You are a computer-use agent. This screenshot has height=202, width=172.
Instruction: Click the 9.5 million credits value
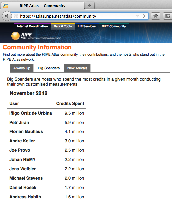pos(74,113)
